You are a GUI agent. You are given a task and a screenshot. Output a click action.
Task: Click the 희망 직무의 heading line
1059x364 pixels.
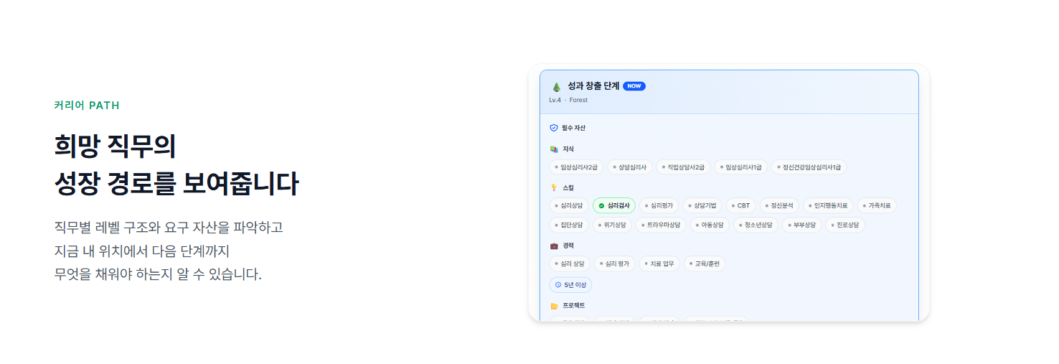tap(115, 146)
